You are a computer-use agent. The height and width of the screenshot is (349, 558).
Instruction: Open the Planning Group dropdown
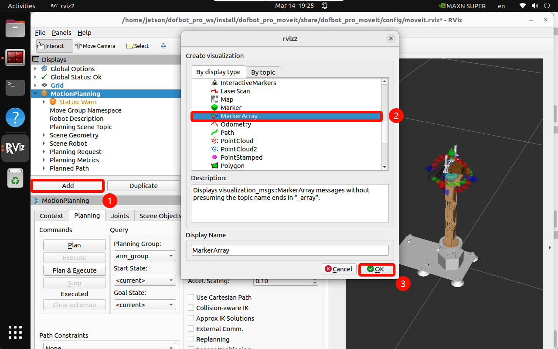click(145, 256)
